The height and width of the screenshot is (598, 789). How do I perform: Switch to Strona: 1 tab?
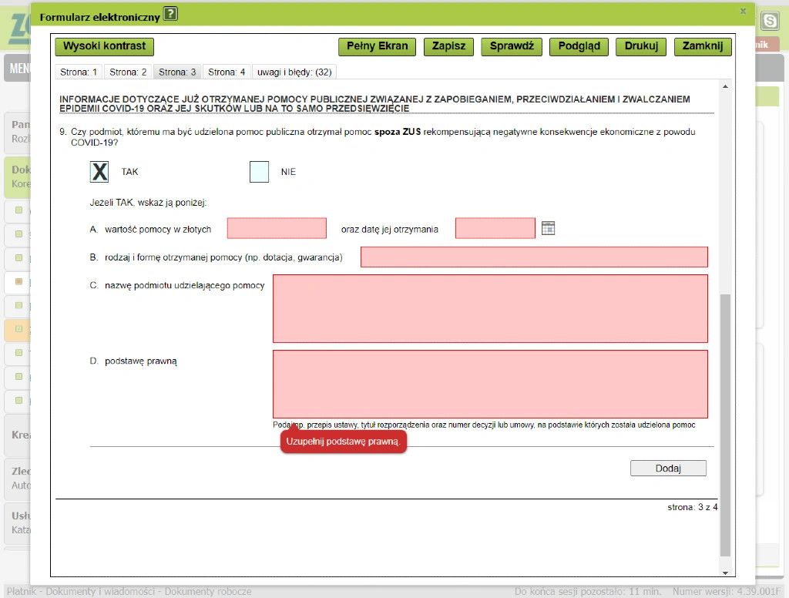click(x=79, y=72)
